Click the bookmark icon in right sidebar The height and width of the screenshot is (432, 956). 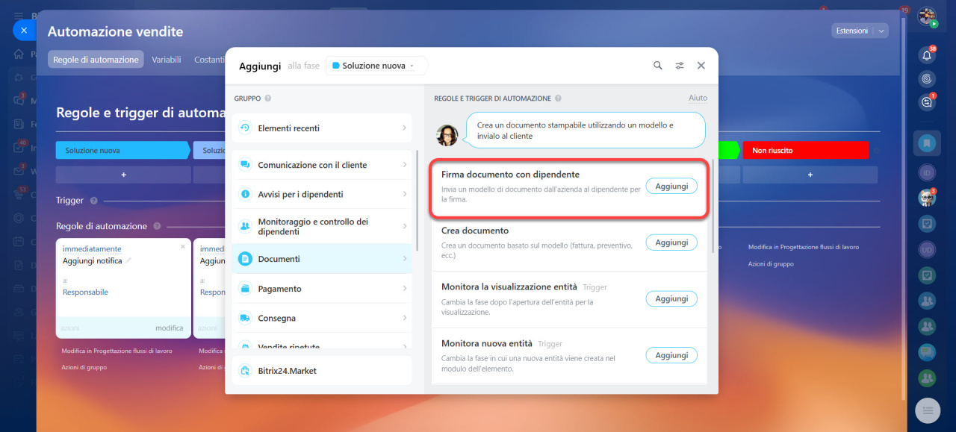pyautogui.click(x=927, y=142)
